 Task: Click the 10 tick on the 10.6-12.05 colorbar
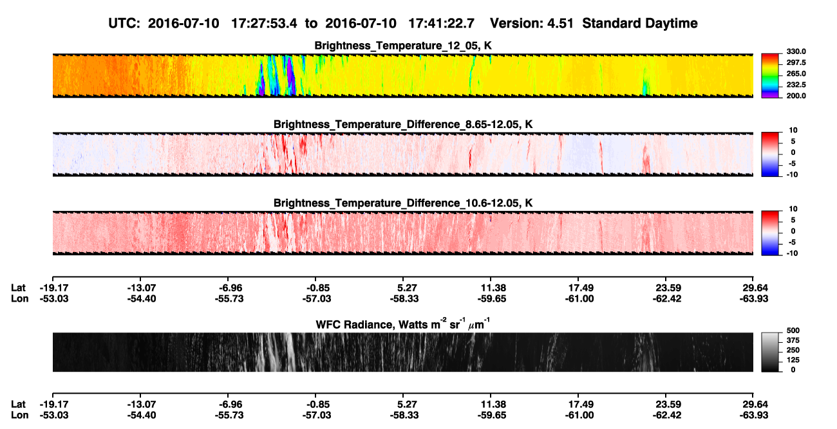793,209
